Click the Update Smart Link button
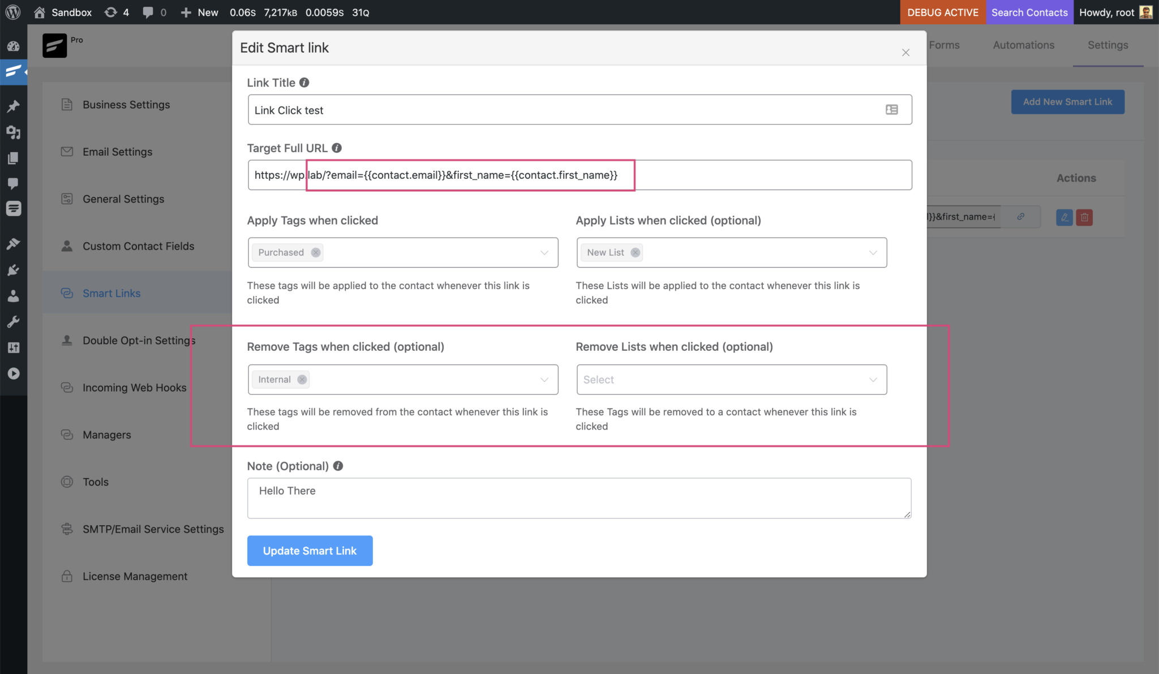This screenshot has height=674, width=1159. [x=310, y=550]
